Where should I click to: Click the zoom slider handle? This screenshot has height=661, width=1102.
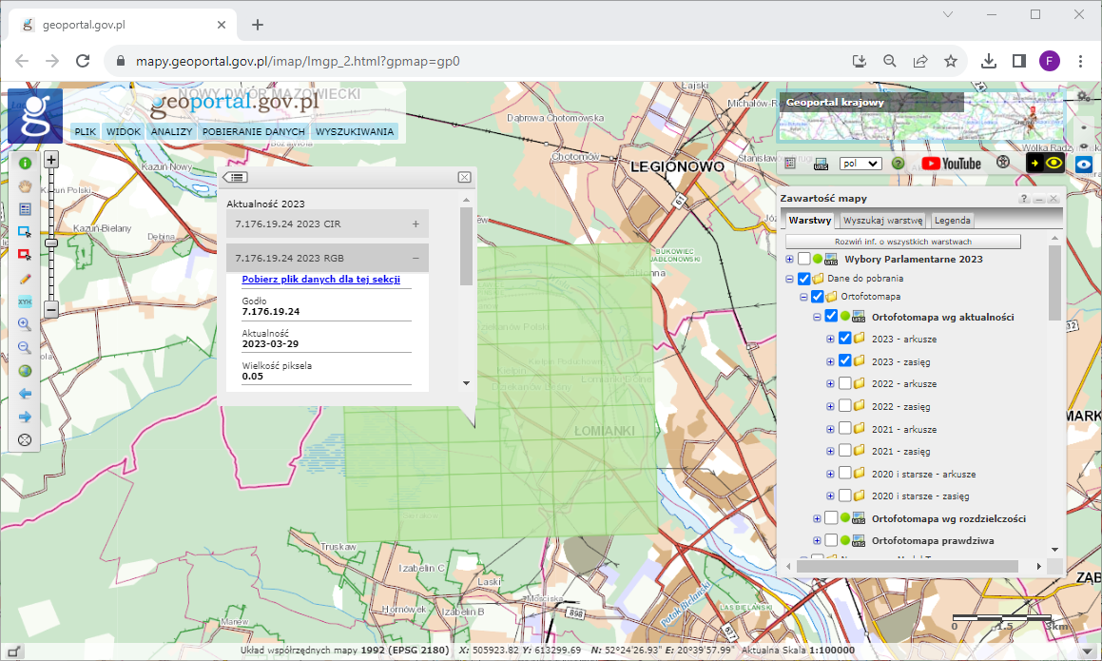[x=51, y=243]
